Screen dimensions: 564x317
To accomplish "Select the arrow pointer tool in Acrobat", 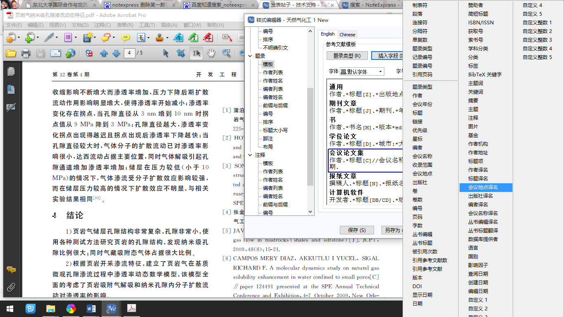I will [x=166, y=53].
